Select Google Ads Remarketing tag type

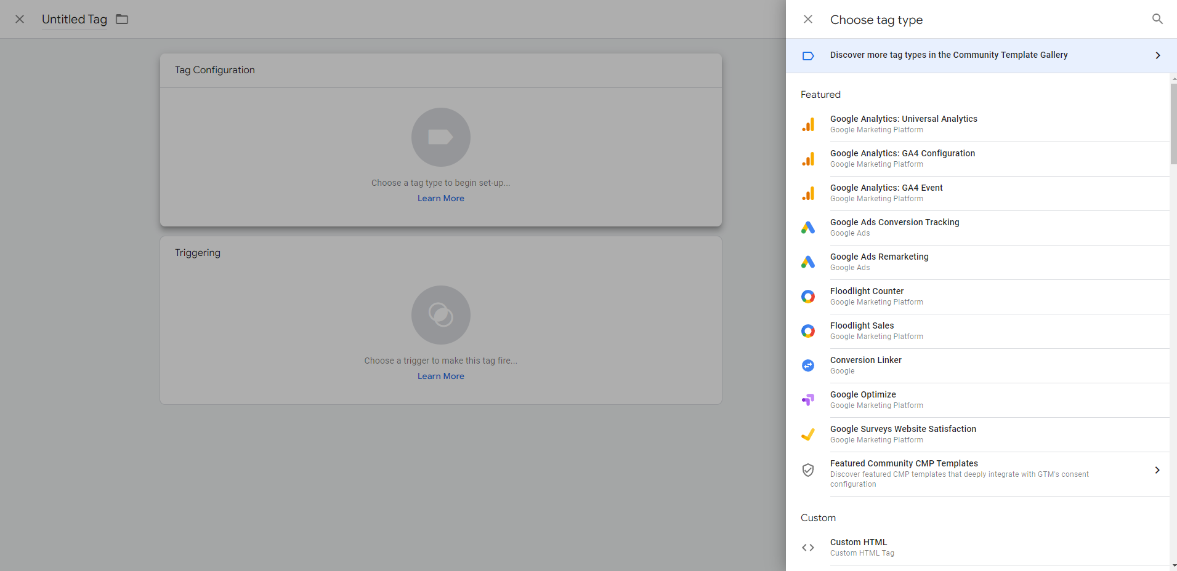click(978, 262)
